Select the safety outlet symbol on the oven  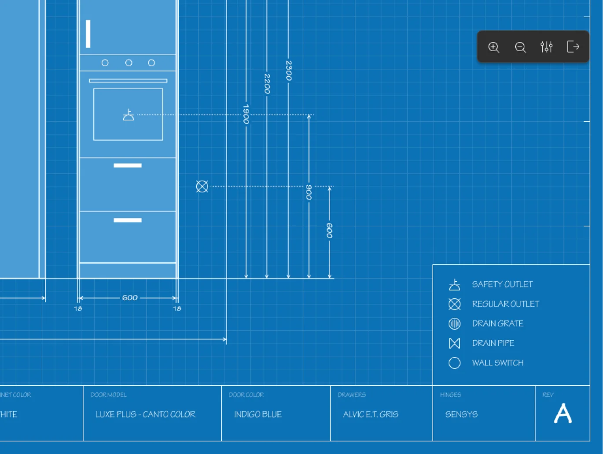coord(129,115)
